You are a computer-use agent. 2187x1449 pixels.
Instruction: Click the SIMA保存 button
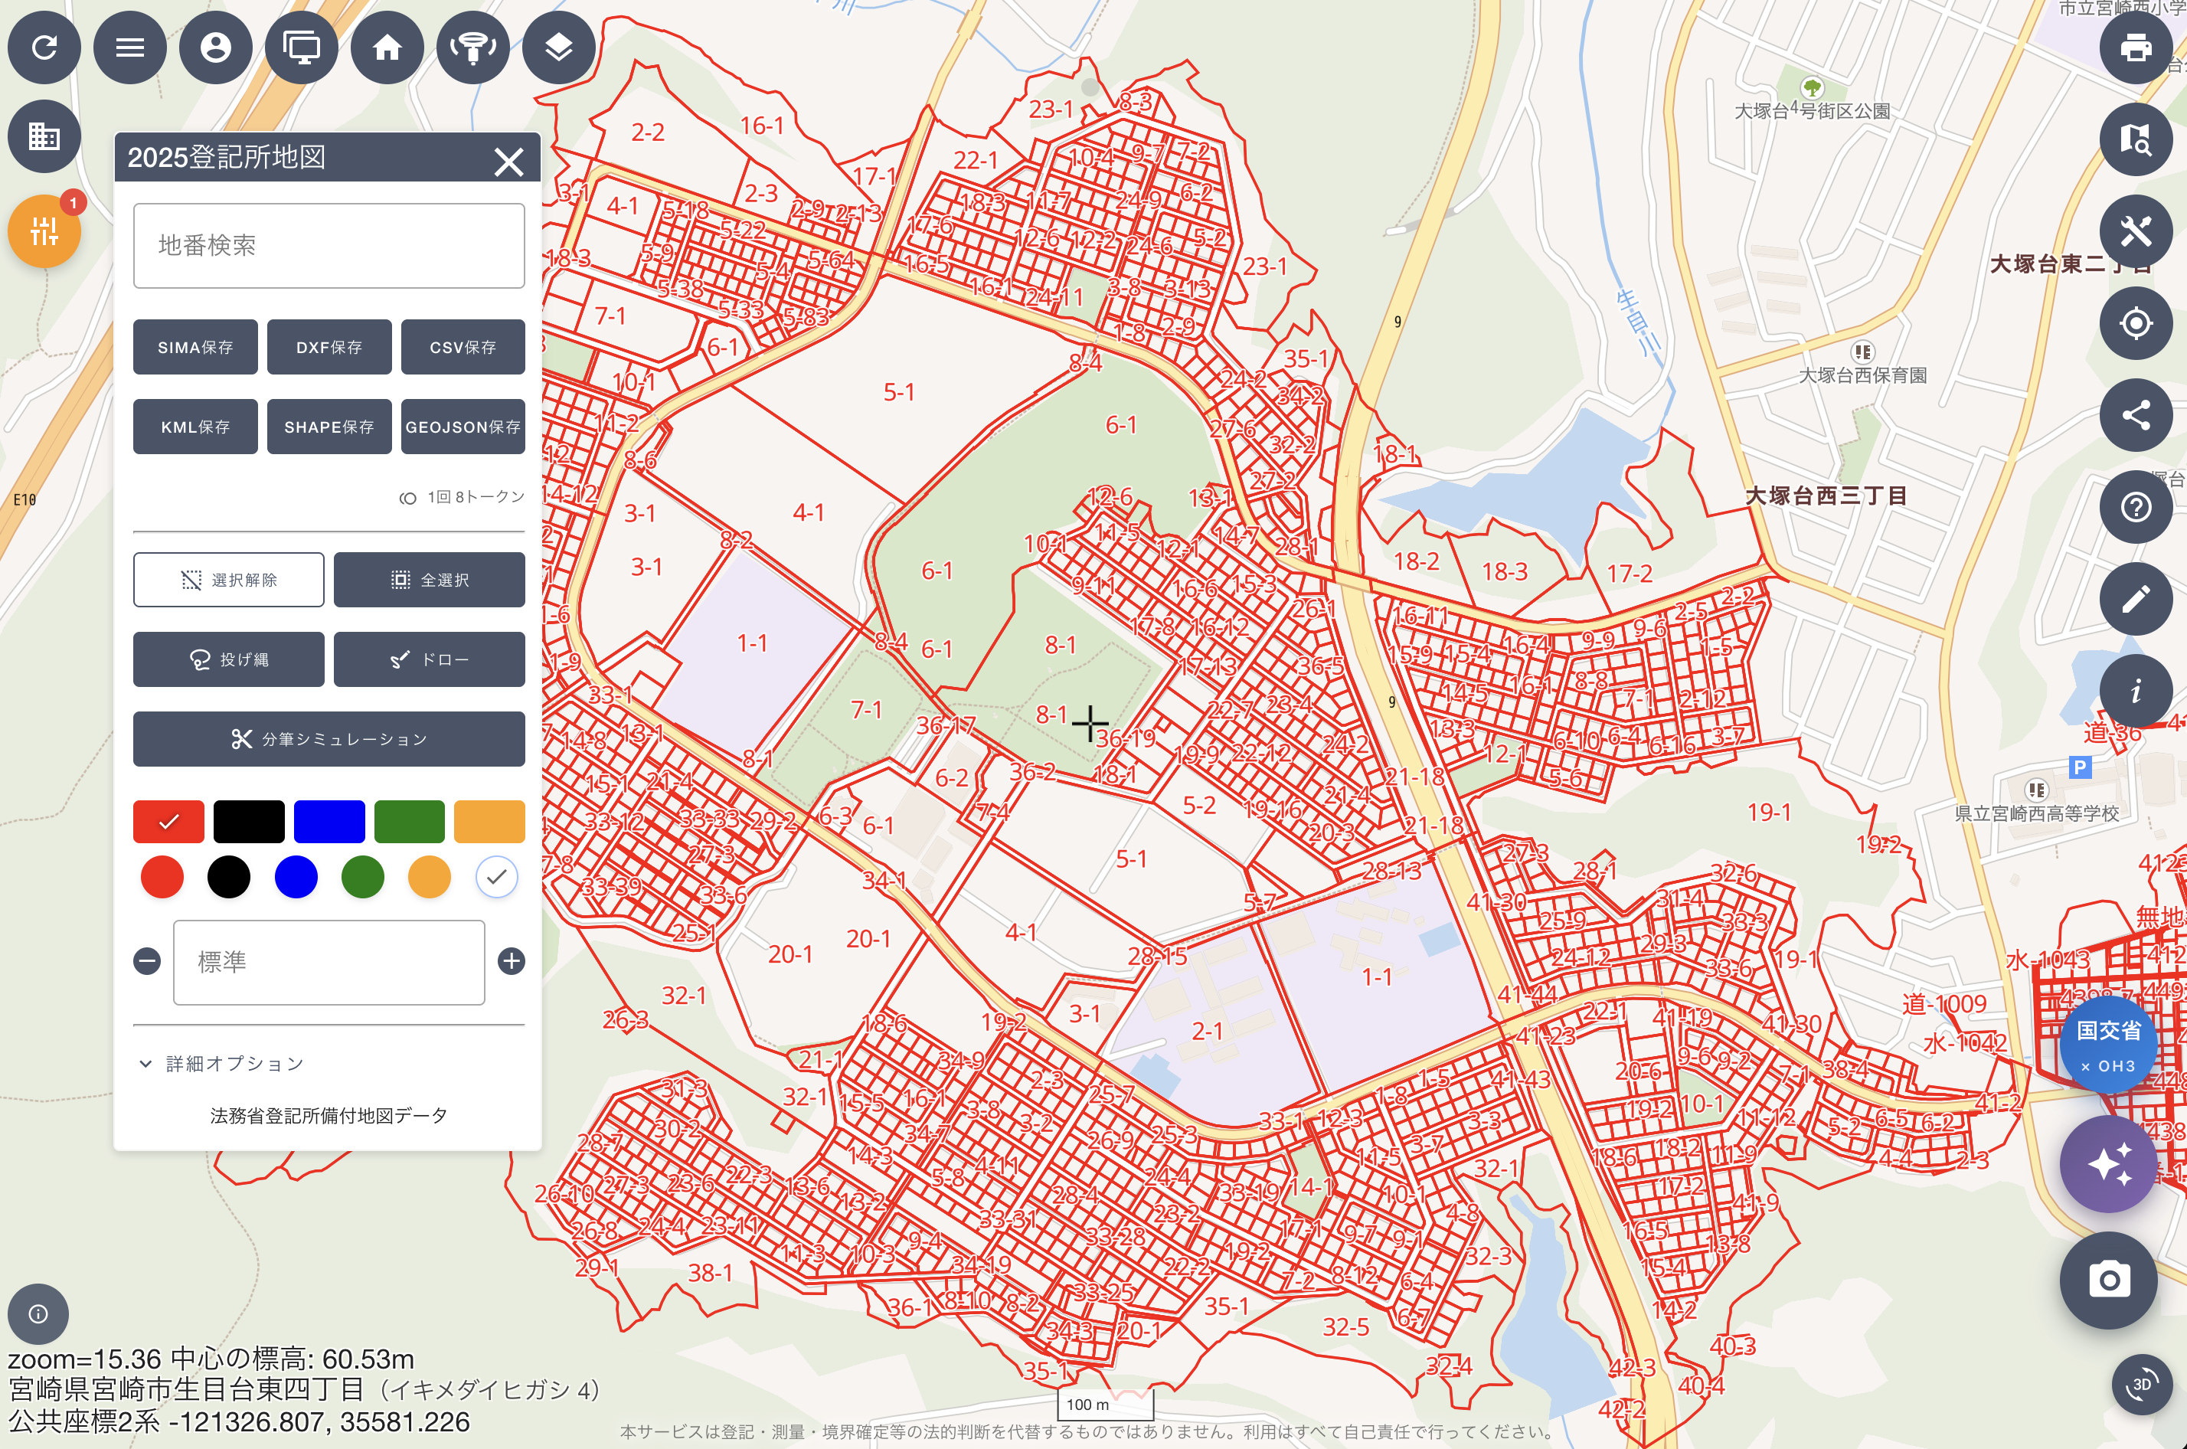[x=195, y=348]
